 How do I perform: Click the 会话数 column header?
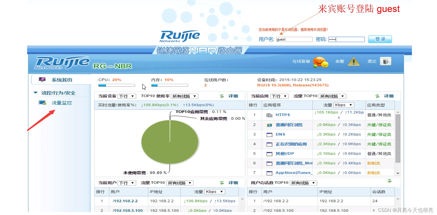pyautogui.click(x=379, y=192)
